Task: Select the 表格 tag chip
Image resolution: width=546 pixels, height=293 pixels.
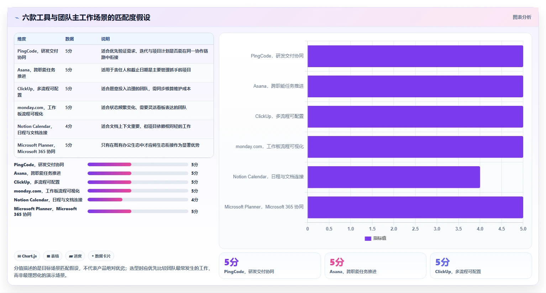Action: pyautogui.click(x=53, y=256)
